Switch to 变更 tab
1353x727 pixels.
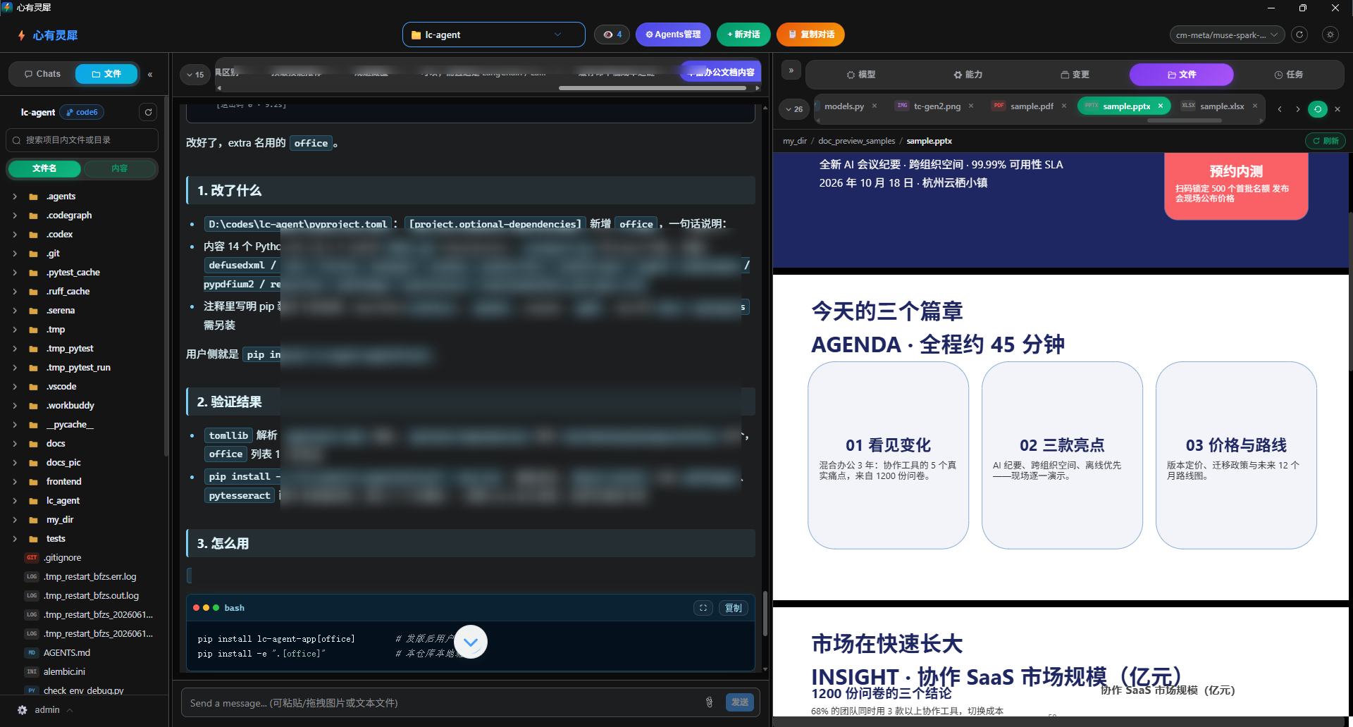click(x=1075, y=75)
